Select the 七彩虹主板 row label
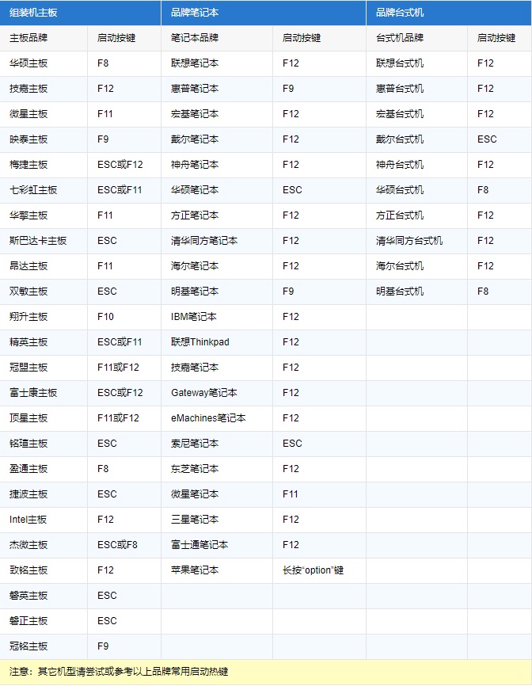 coord(33,190)
